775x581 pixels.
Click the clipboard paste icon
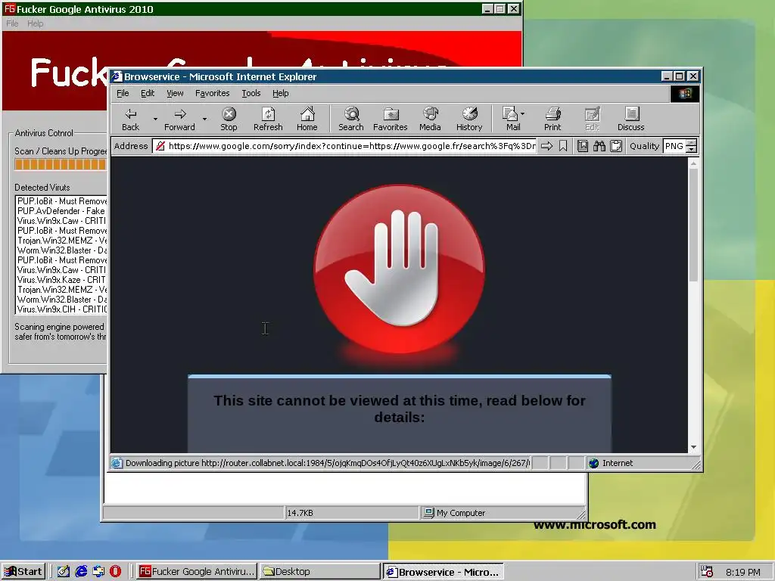click(616, 146)
